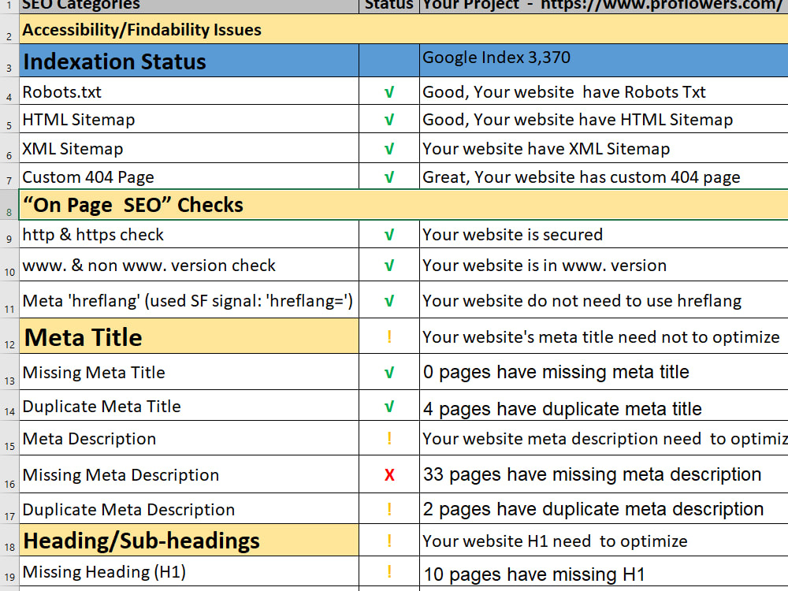This screenshot has height=591, width=788.
Task: Select 'Your website H1 need to optimize'
Action: coord(604,541)
